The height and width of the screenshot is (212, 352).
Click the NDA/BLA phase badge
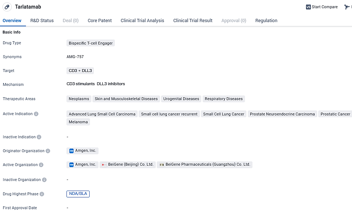[x=78, y=194]
